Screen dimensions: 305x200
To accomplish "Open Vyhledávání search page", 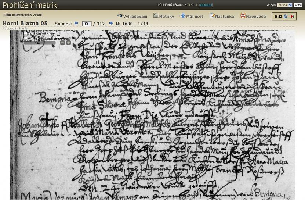I will pyautogui.click(x=132, y=16).
